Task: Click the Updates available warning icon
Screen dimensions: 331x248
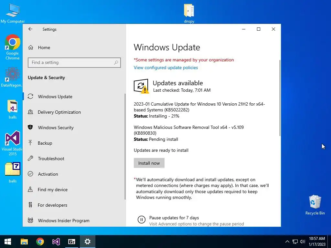Action: click(141, 86)
